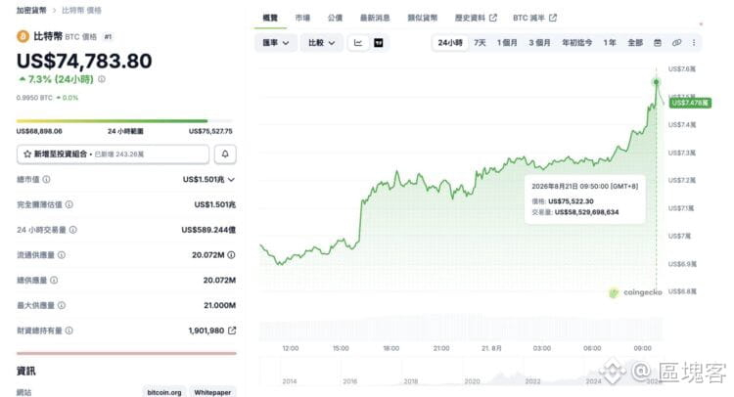Switch to 公債 tab
The width and height of the screenshot is (734, 397).
click(335, 18)
